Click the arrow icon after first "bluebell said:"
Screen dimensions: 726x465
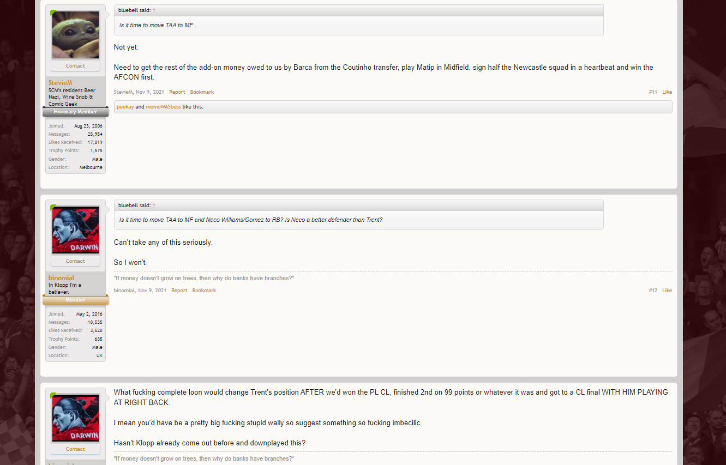pos(154,10)
